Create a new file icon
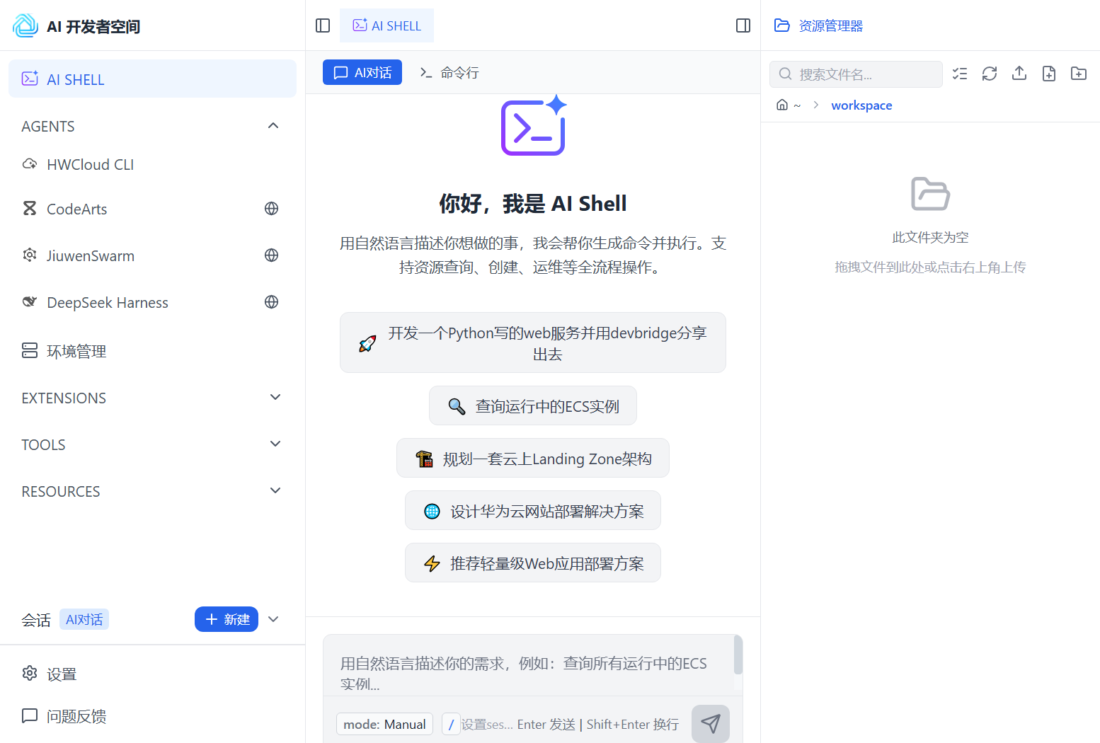Image resolution: width=1100 pixels, height=743 pixels. click(1049, 73)
